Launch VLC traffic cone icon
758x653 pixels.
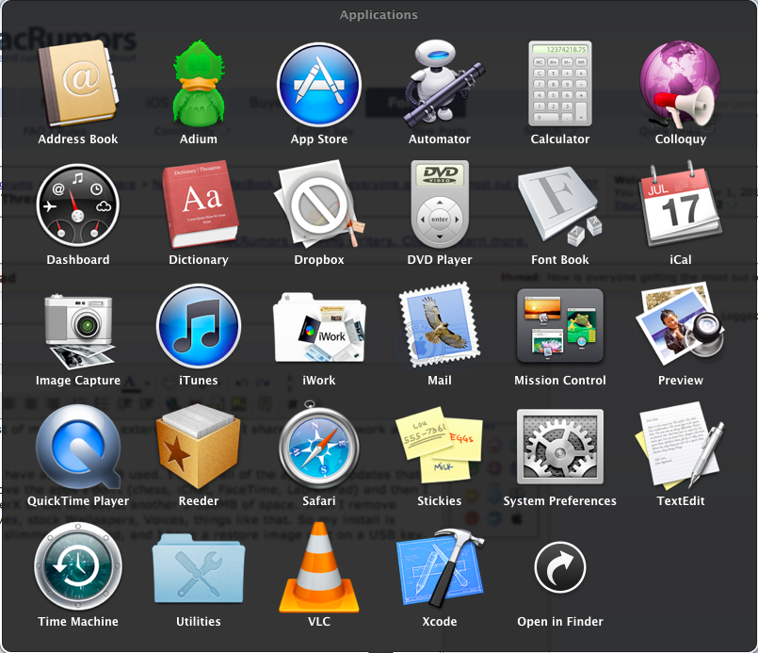(319, 568)
